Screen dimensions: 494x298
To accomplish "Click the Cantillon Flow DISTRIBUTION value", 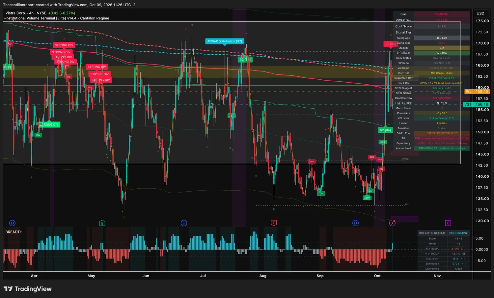I will [442, 98].
